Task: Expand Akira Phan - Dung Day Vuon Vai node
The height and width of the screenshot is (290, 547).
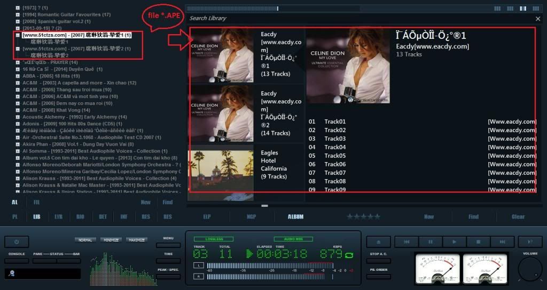Action: [x=18, y=144]
